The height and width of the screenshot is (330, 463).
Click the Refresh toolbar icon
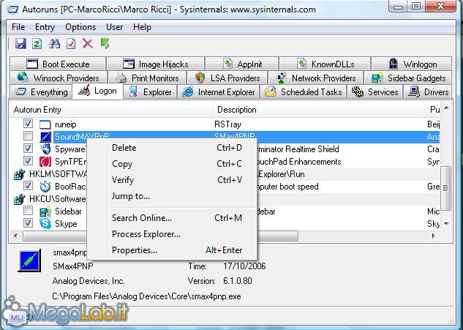coord(37,44)
